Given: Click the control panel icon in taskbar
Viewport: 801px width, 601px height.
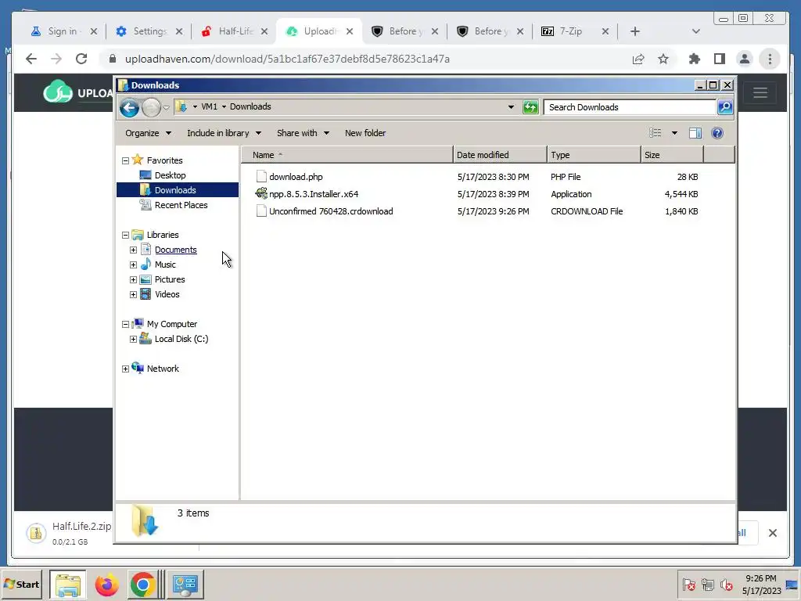Looking at the screenshot, I should click(185, 584).
